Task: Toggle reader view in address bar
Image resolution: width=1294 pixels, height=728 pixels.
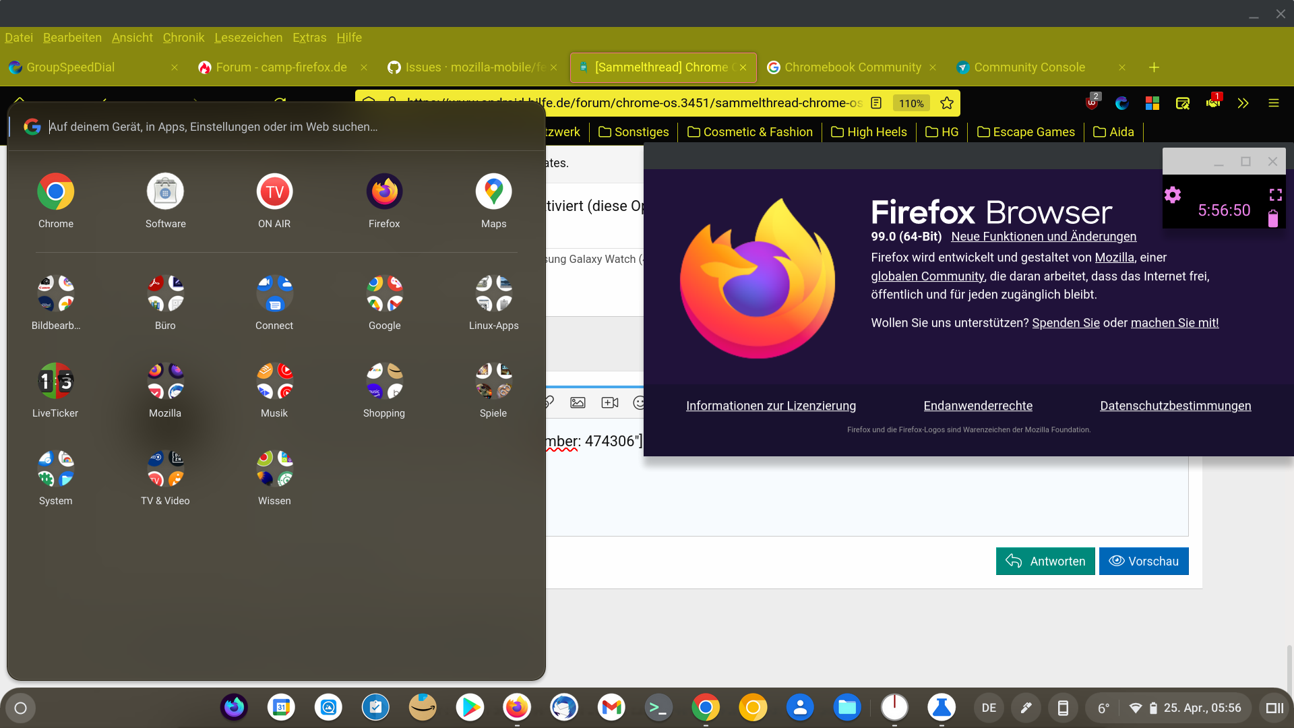Action: click(x=876, y=103)
